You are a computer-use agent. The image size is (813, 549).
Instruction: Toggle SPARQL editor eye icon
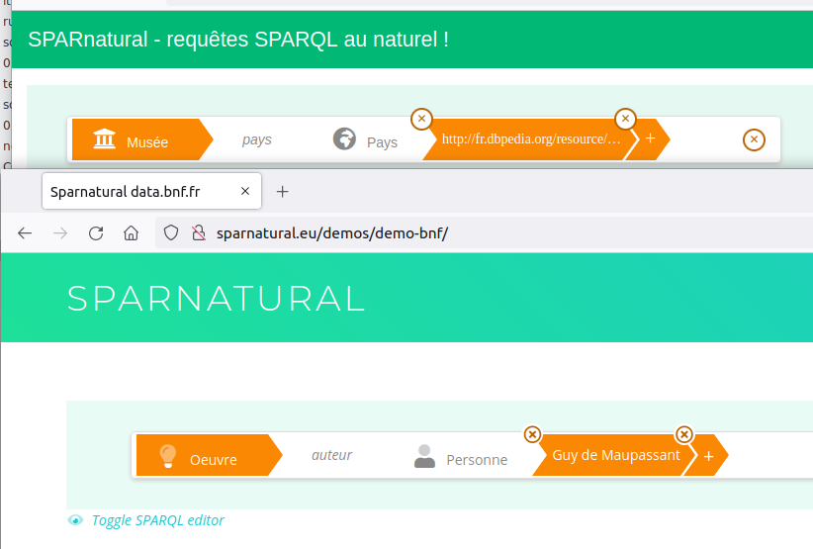76,520
